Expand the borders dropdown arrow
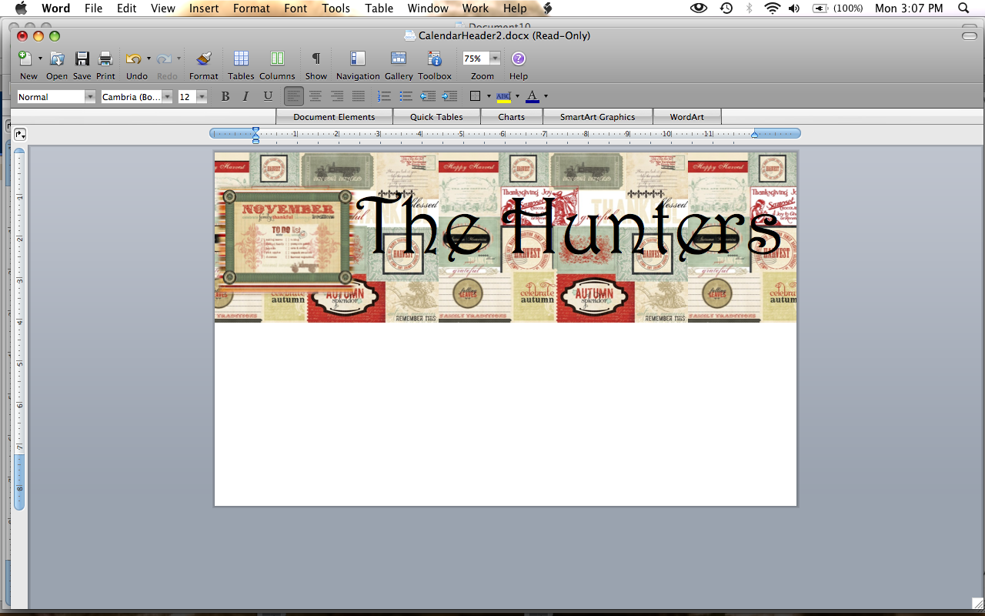Viewport: 985px width, 616px height. click(x=489, y=96)
